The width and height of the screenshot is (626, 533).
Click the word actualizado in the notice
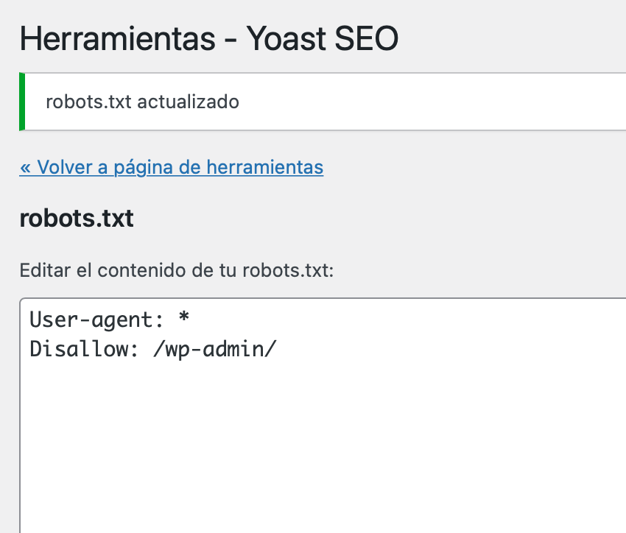188,102
